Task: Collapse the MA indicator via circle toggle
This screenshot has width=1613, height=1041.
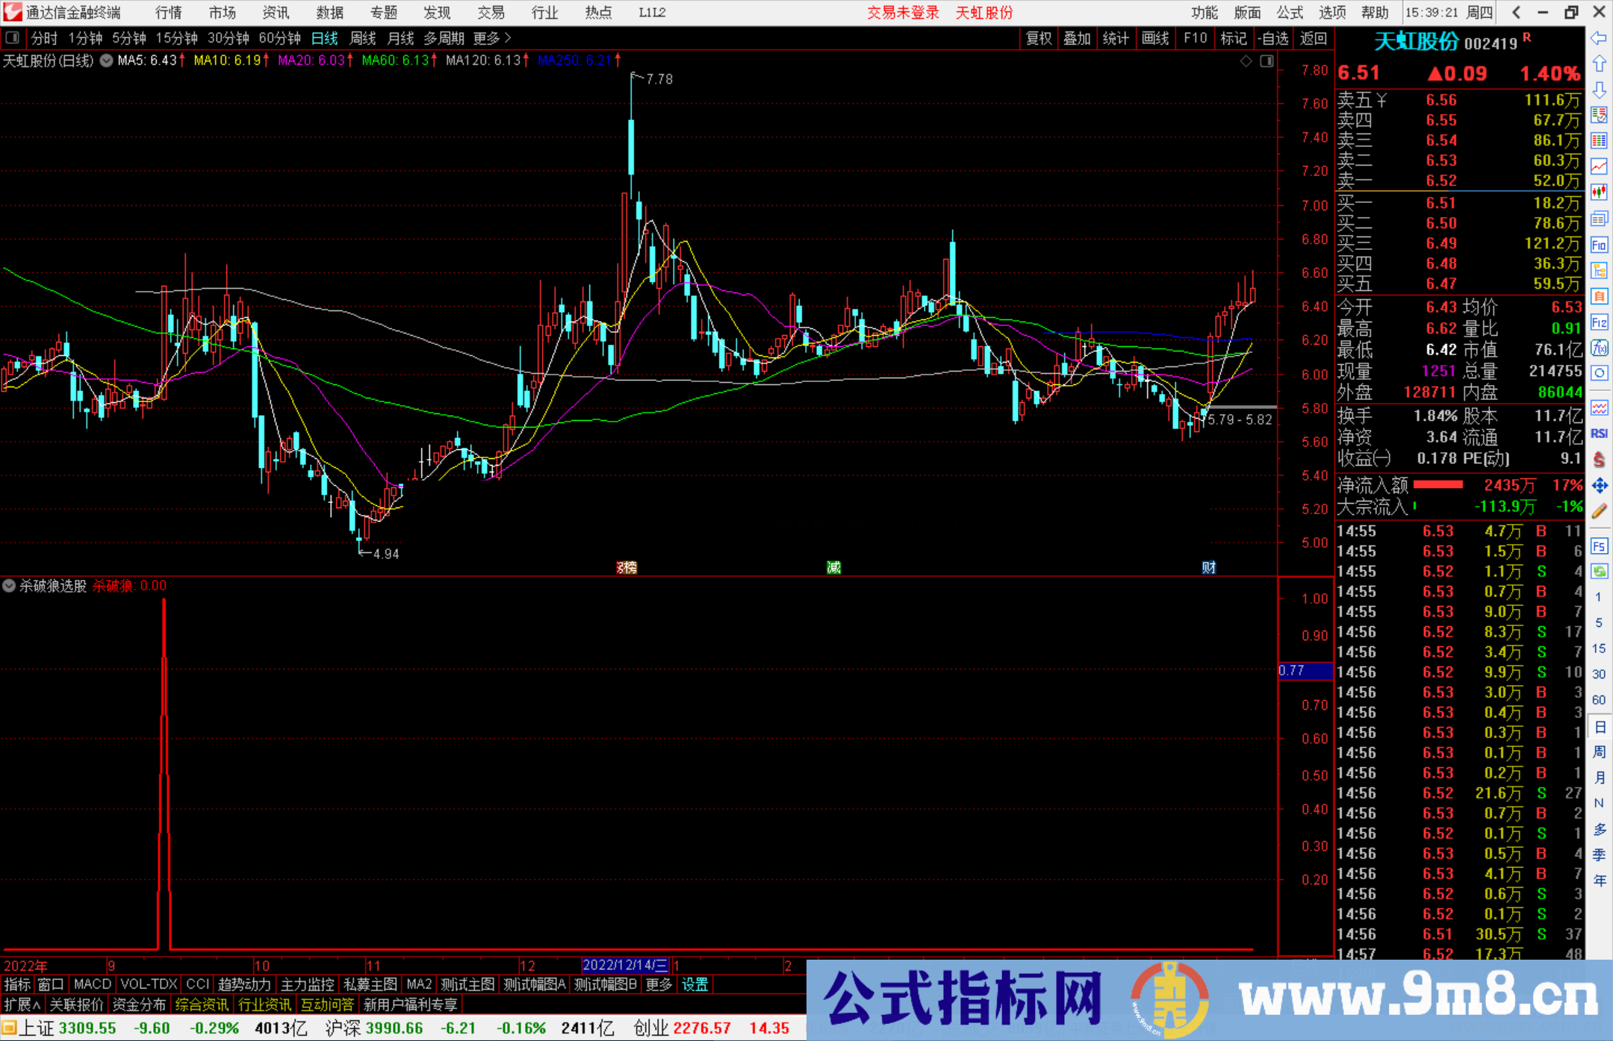Action: pyautogui.click(x=107, y=61)
